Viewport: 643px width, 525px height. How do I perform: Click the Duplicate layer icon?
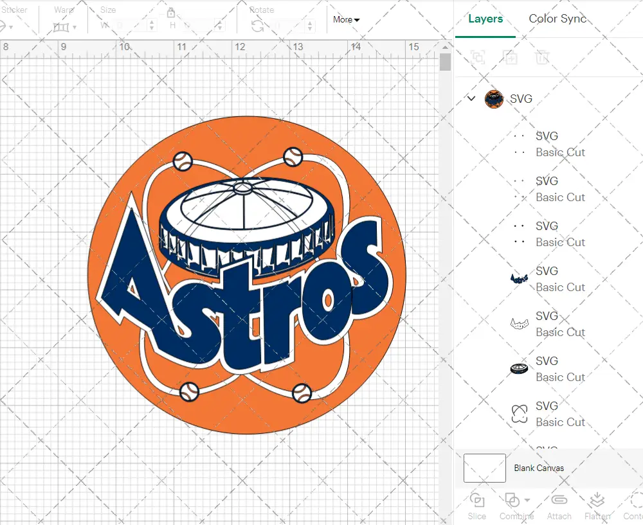(511, 57)
